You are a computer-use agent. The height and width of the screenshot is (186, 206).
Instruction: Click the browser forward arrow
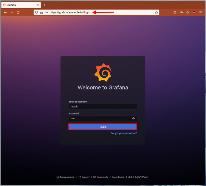[12, 12]
